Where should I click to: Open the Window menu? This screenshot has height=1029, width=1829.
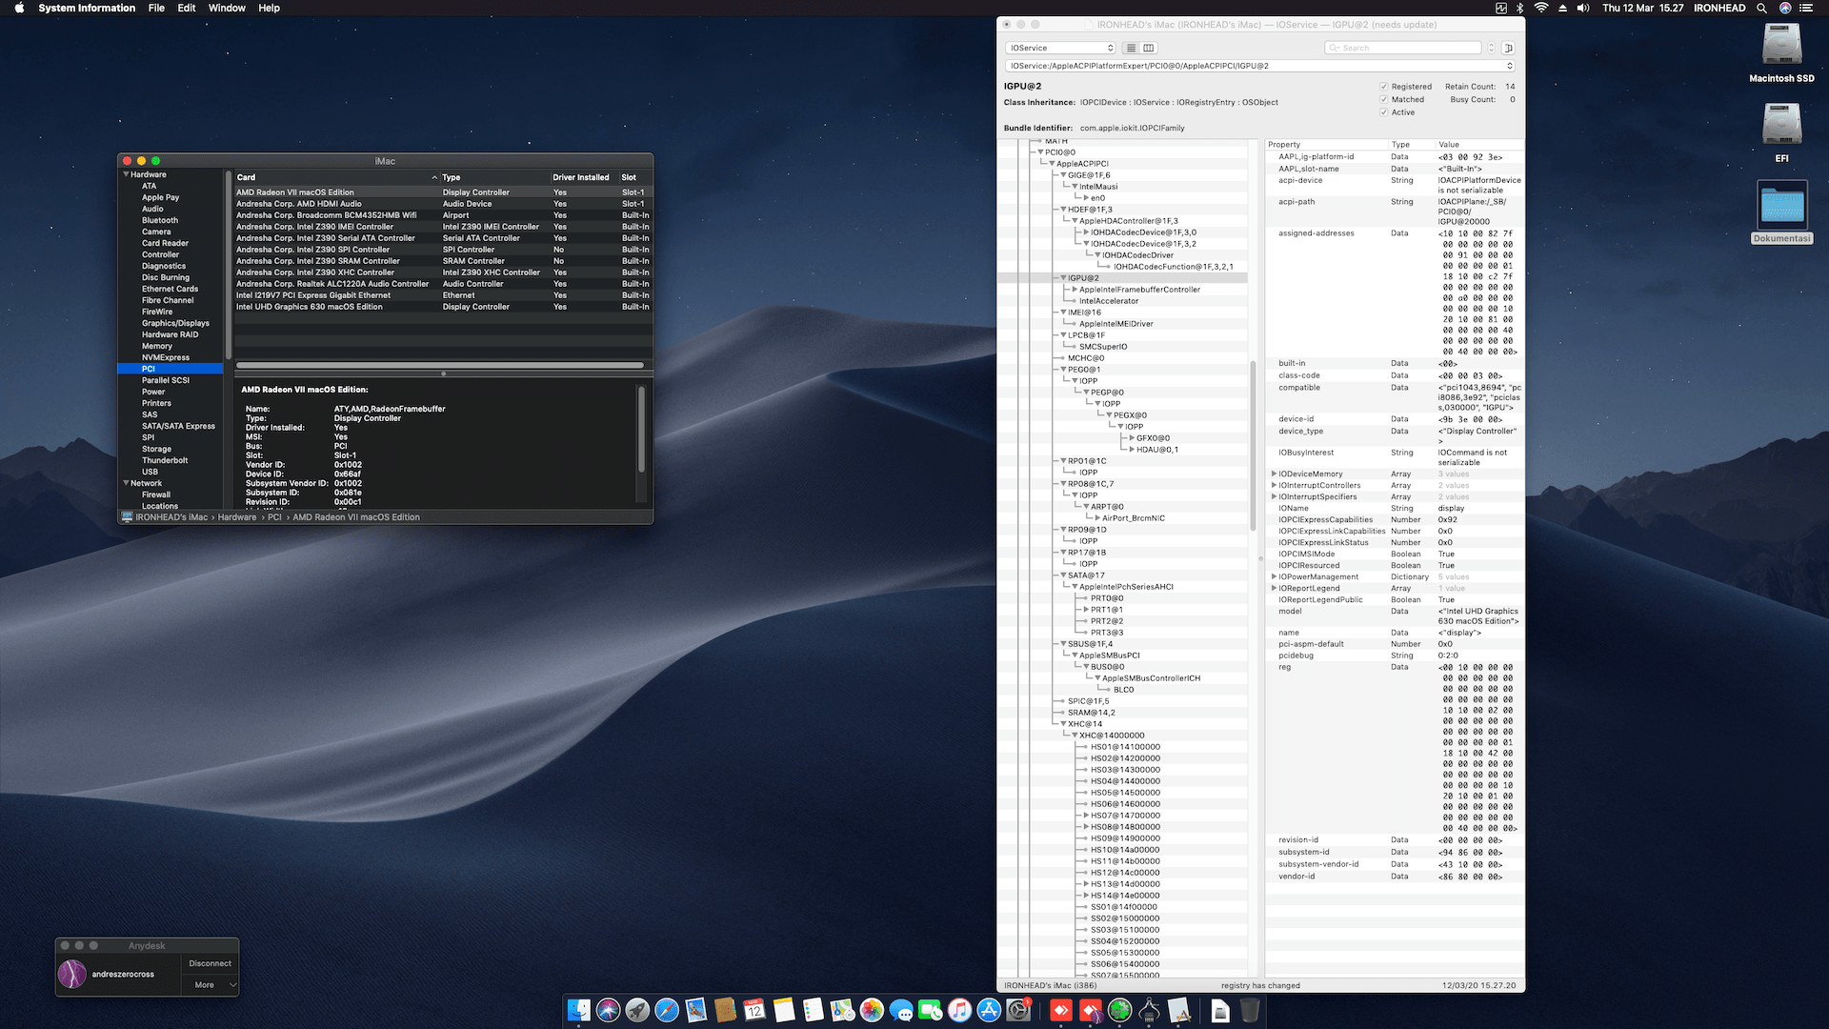[x=227, y=8]
